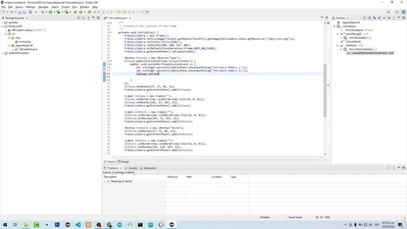Click Collapse All in Package Explorer
This screenshot has height=229, width=407.
(79, 18)
